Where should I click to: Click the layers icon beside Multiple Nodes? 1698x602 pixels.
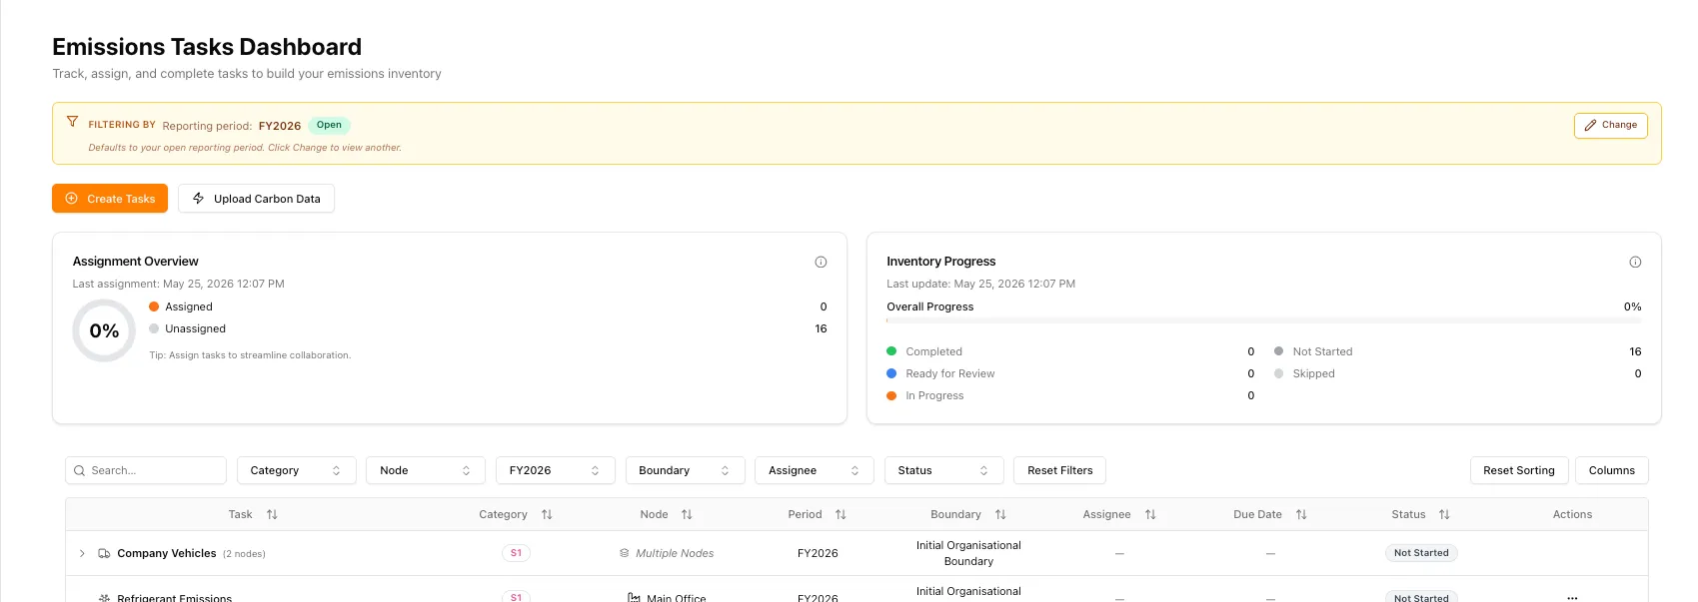[625, 553]
